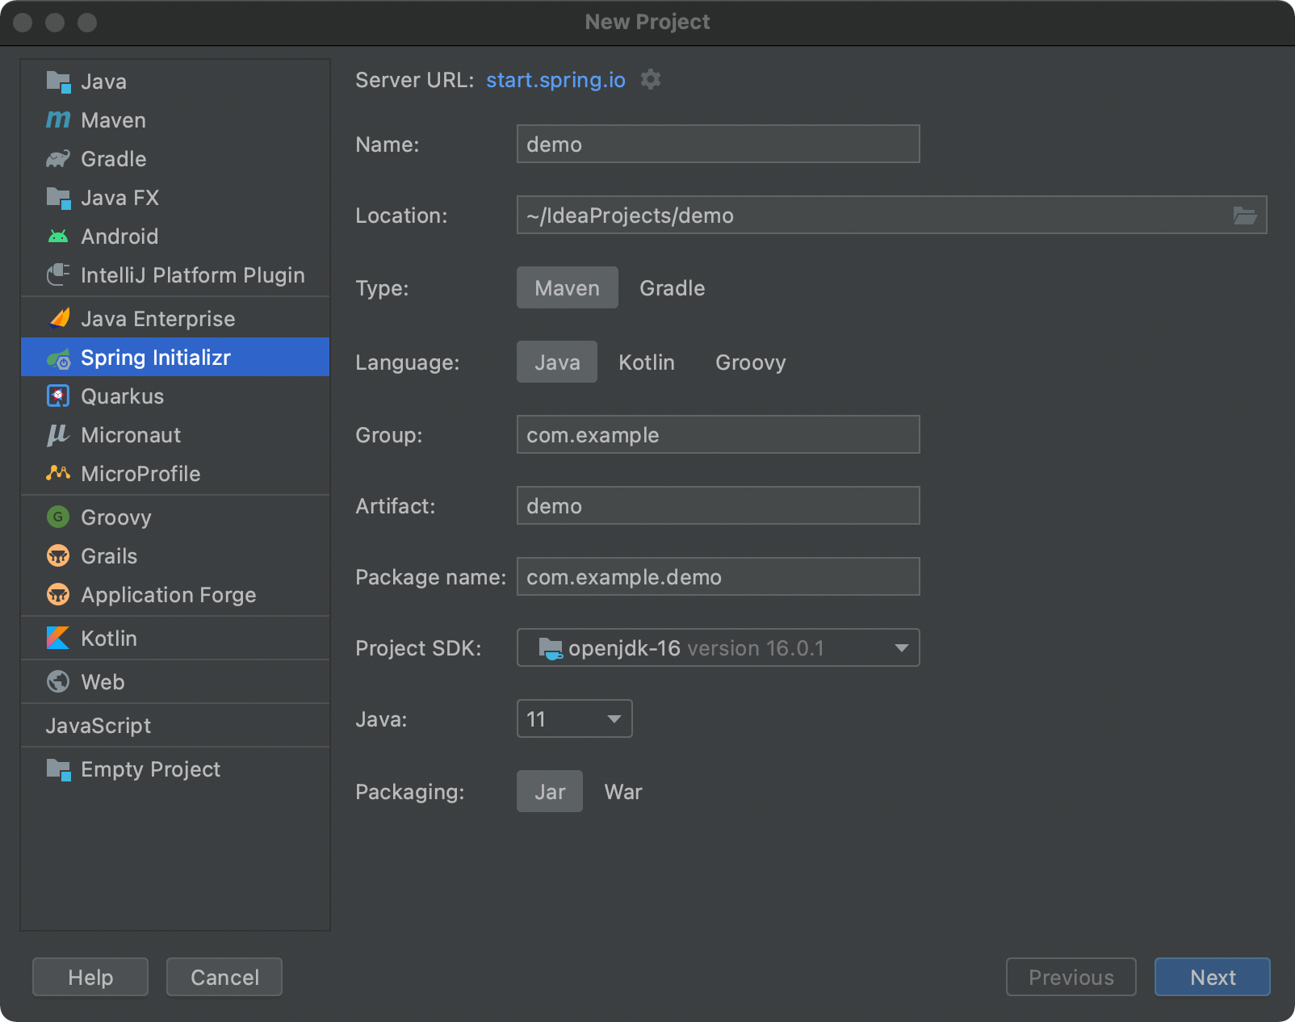Click the Micronaut mu icon

pyautogui.click(x=57, y=435)
